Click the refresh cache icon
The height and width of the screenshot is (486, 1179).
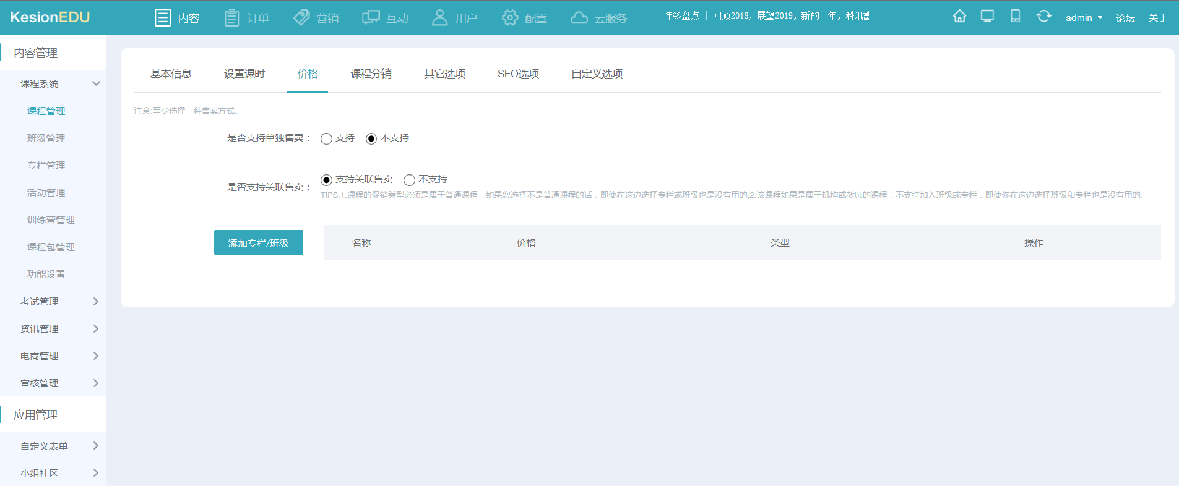pyautogui.click(x=1043, y=17)
